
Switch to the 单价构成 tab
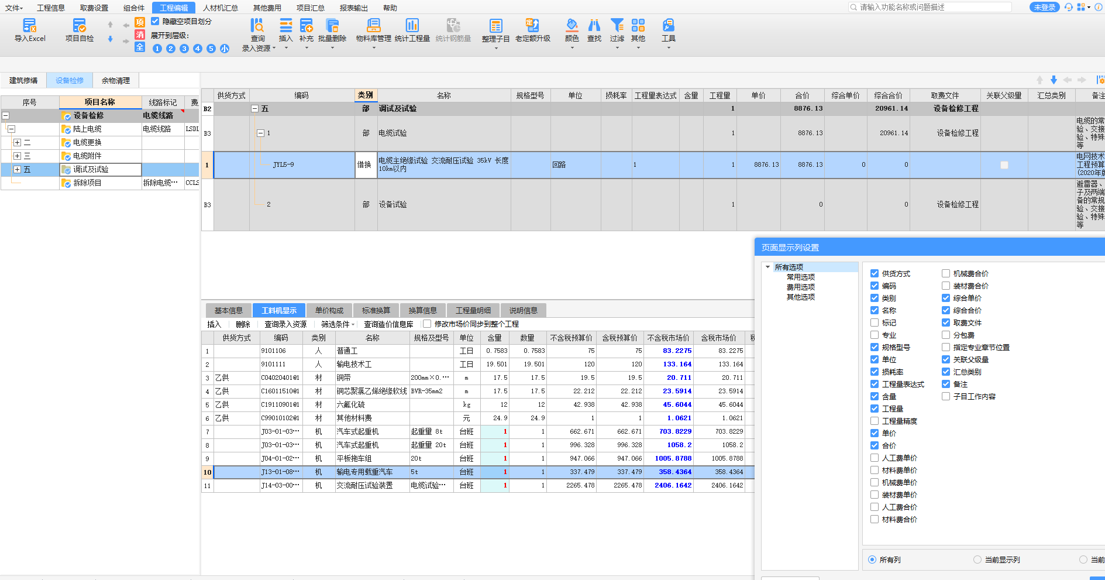click(x=329, y=310)
